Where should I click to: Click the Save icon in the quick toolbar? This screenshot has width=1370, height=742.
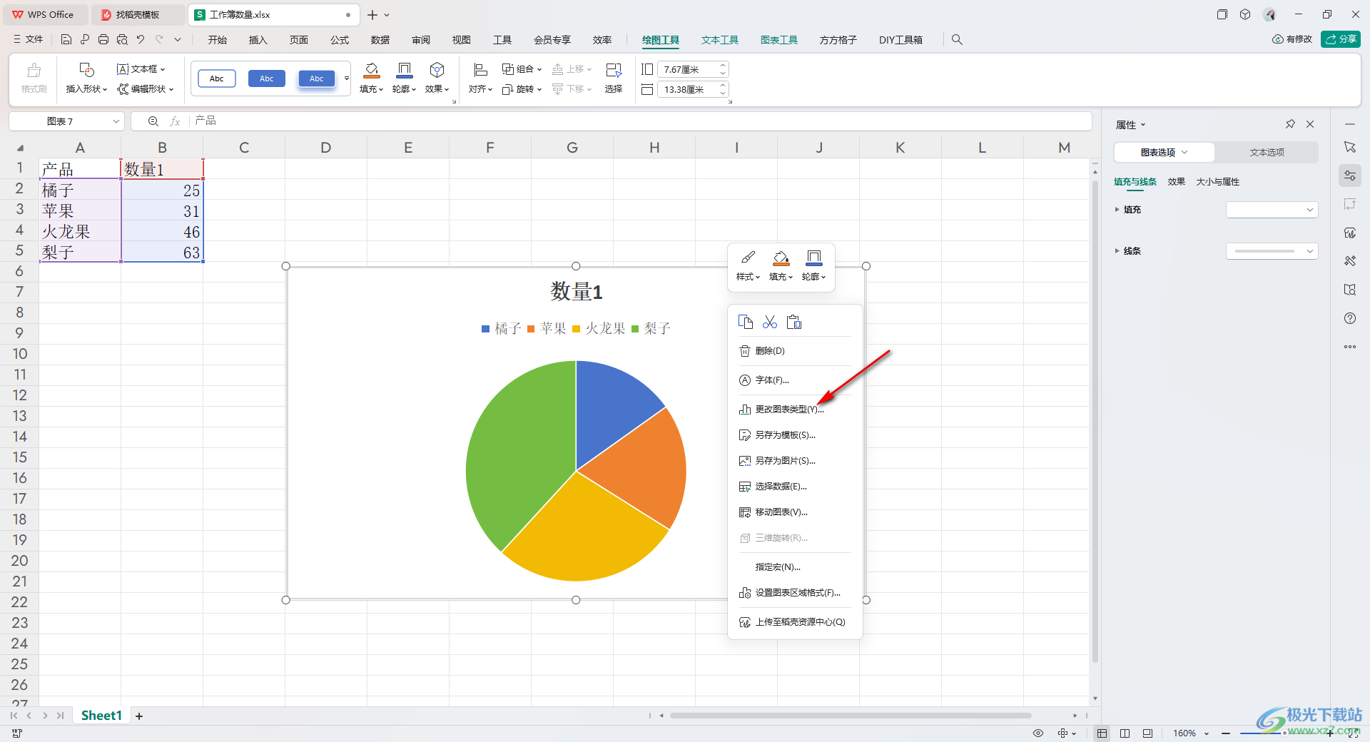pyautogui.click(x=66, y=40)
